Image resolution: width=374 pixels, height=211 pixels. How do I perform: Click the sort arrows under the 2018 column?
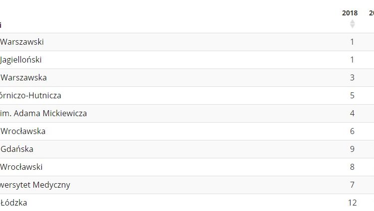tap(352, 24)
